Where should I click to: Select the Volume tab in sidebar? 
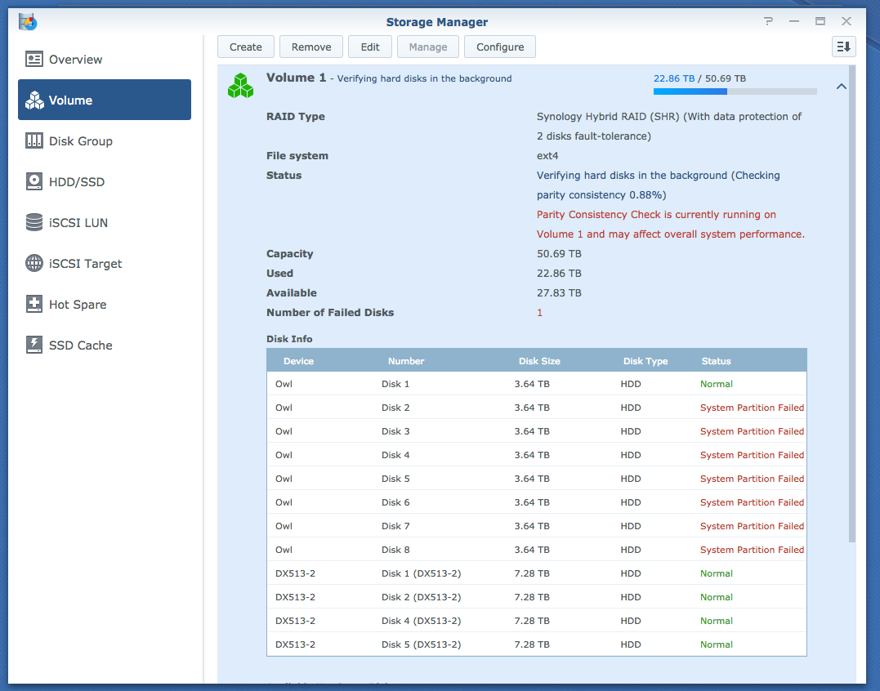(105, 100)
